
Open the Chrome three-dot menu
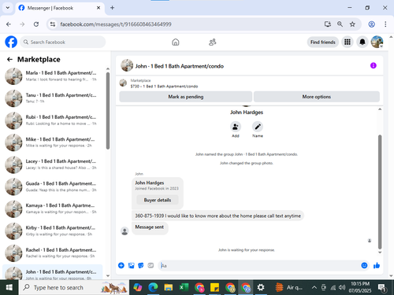pos(385,24)
